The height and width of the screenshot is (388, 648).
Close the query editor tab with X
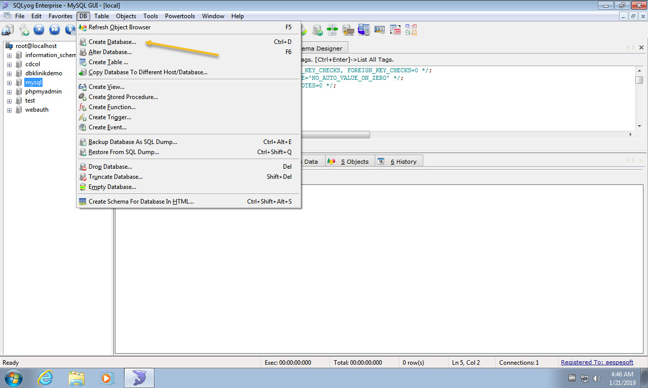tap(641, 47)
